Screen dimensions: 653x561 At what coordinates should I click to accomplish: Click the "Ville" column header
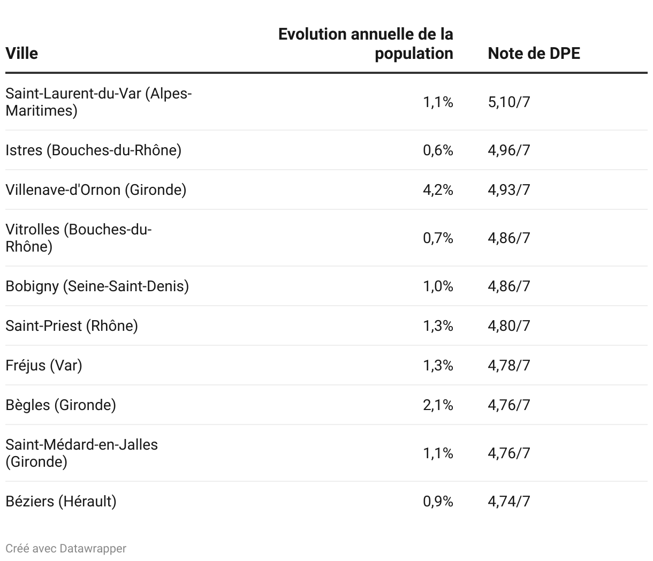[x=22, y=54]
